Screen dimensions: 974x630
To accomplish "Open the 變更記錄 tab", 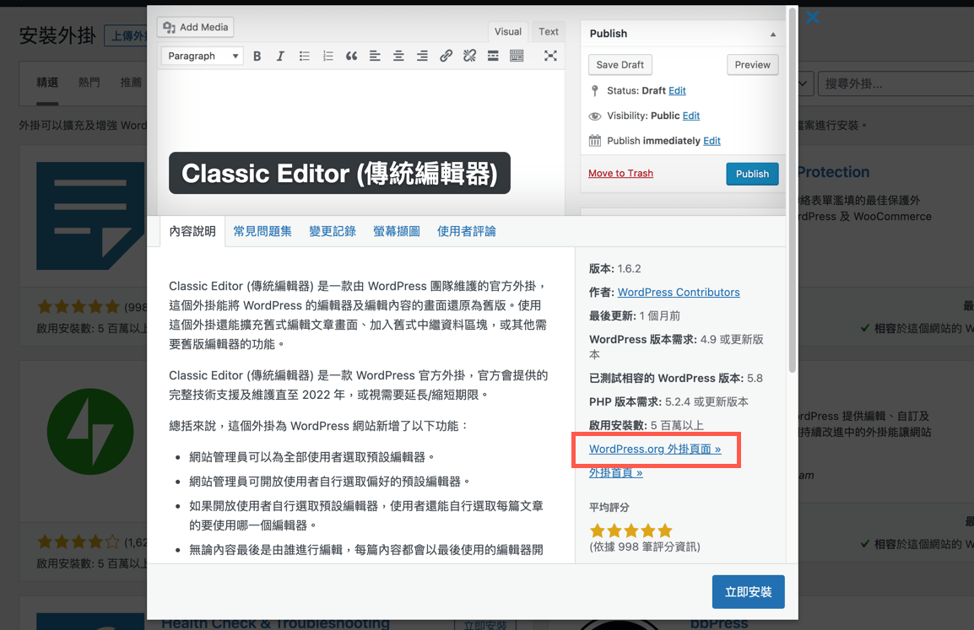I will pos(333,232).
